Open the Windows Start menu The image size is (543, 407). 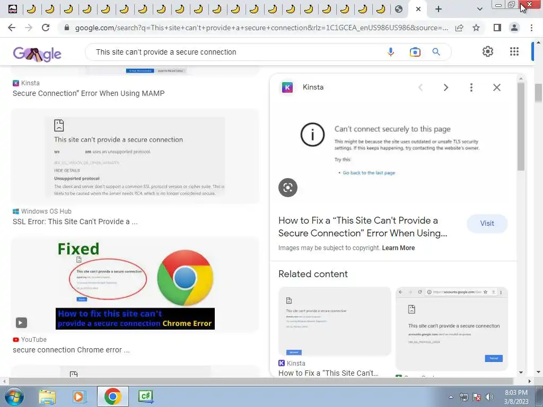(14, 396)
